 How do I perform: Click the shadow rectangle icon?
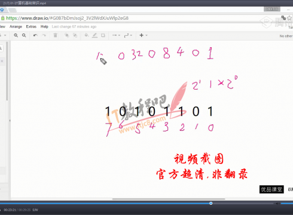point(103,35)
